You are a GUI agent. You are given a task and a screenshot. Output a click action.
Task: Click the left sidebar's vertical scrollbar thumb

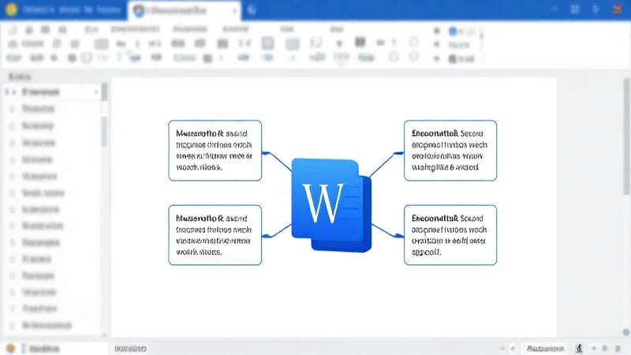(x=104, y=92)
